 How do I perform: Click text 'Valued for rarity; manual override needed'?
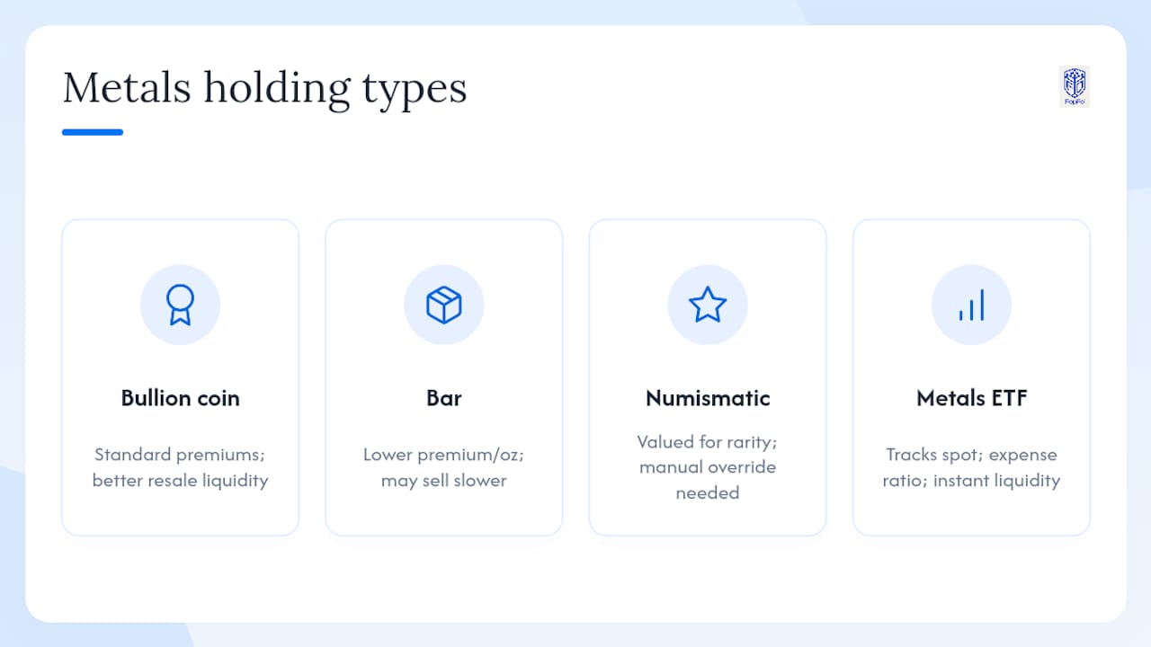[708, 467]
